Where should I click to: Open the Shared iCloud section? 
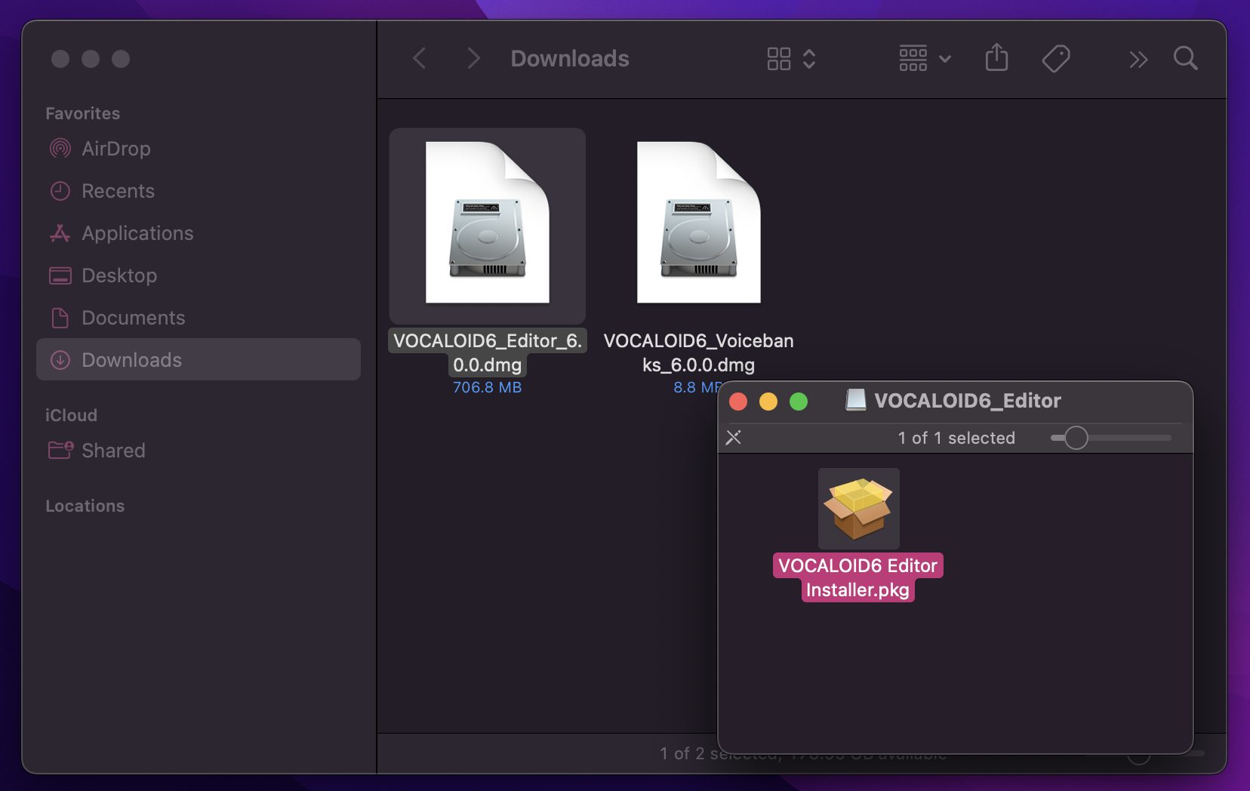click(x=112, y=451)
